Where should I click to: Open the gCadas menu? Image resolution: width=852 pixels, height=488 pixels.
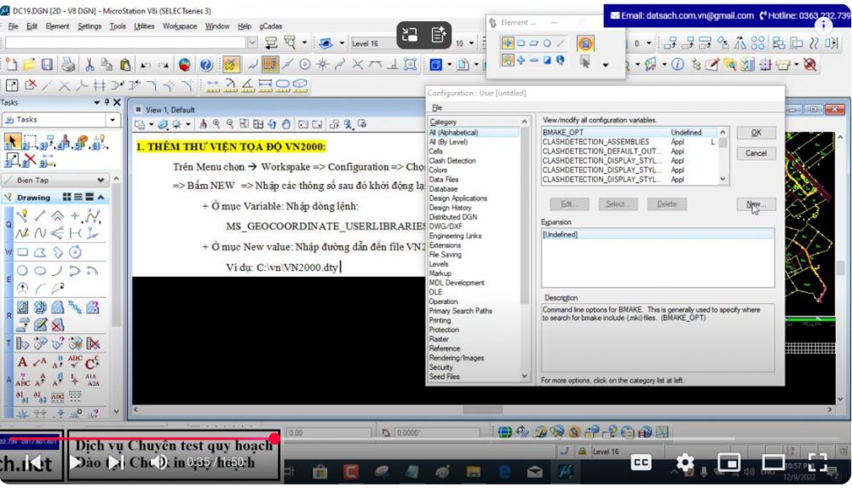coord(271,26)
